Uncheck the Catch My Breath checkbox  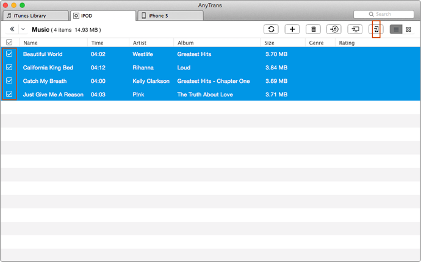(x=9, y=80)
